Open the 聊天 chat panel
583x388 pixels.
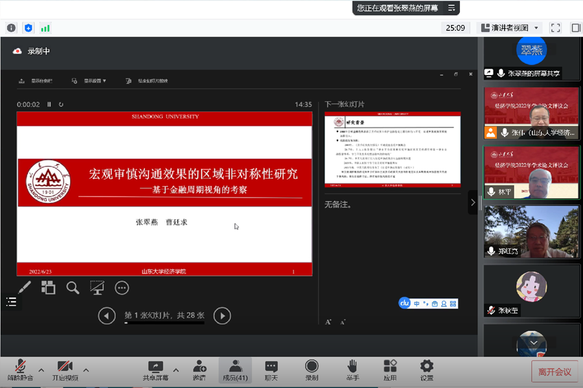point(271,371)
